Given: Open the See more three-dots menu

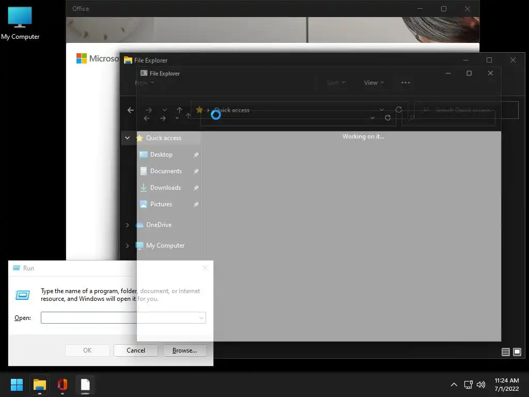Looking at the screenshot, I should click(406, 83).
